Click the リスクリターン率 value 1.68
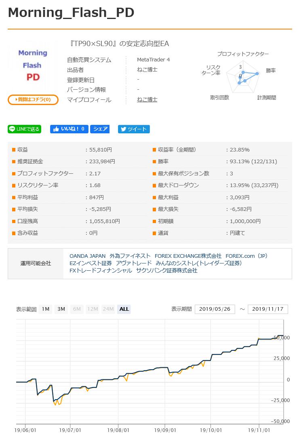Image resolution: width=299 pixels, height=436 pixels. pyautogui.click(x=95, y=185)
